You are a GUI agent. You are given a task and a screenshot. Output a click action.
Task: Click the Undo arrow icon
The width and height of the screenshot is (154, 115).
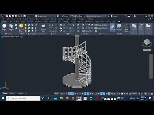click(x=28, y=16)
